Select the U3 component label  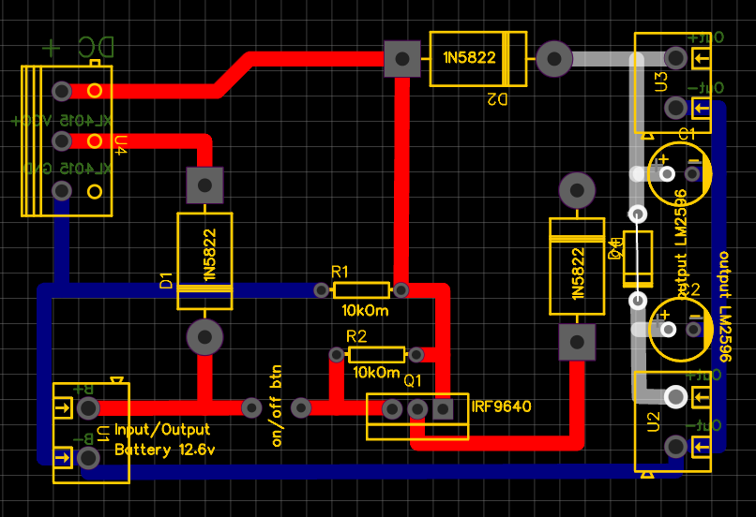[661, 81]
